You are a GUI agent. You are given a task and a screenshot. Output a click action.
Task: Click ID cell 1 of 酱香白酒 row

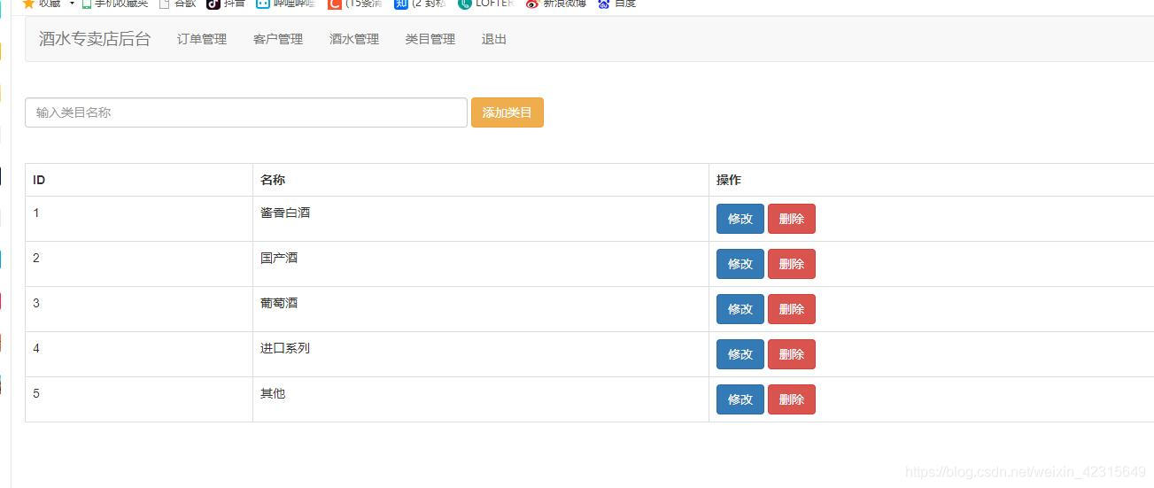139,219
